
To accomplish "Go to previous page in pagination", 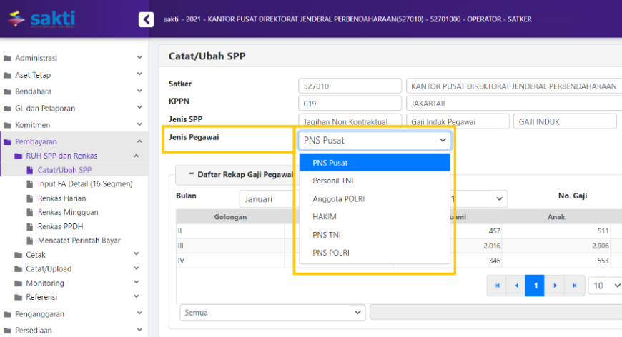I will click(x=515, y=286).
